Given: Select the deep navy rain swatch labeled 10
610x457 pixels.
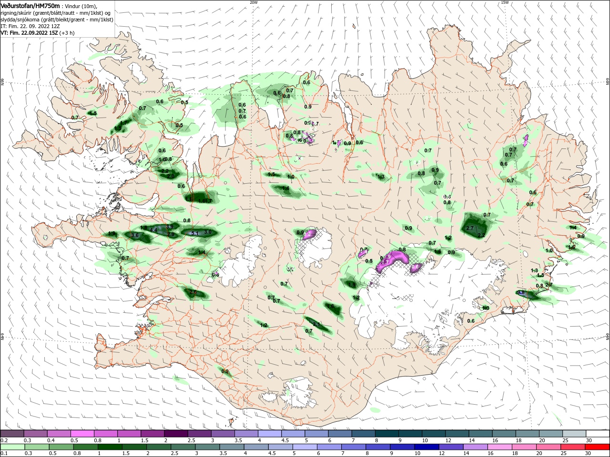Looking at the screenshot, I should (426, 447).
